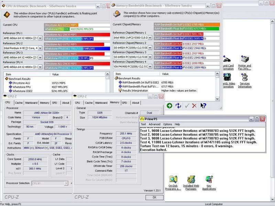Screen dimensions: 275x206
Task: Open Reference CPU 3 dropdown
Action: (x=40, y=57)
